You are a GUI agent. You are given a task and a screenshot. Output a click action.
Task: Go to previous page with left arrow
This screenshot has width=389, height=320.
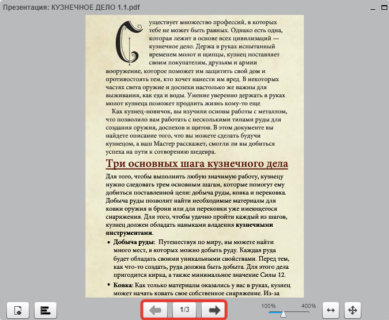point(156,310)
